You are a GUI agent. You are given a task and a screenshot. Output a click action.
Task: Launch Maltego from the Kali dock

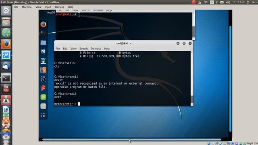(x=43, y=79)
